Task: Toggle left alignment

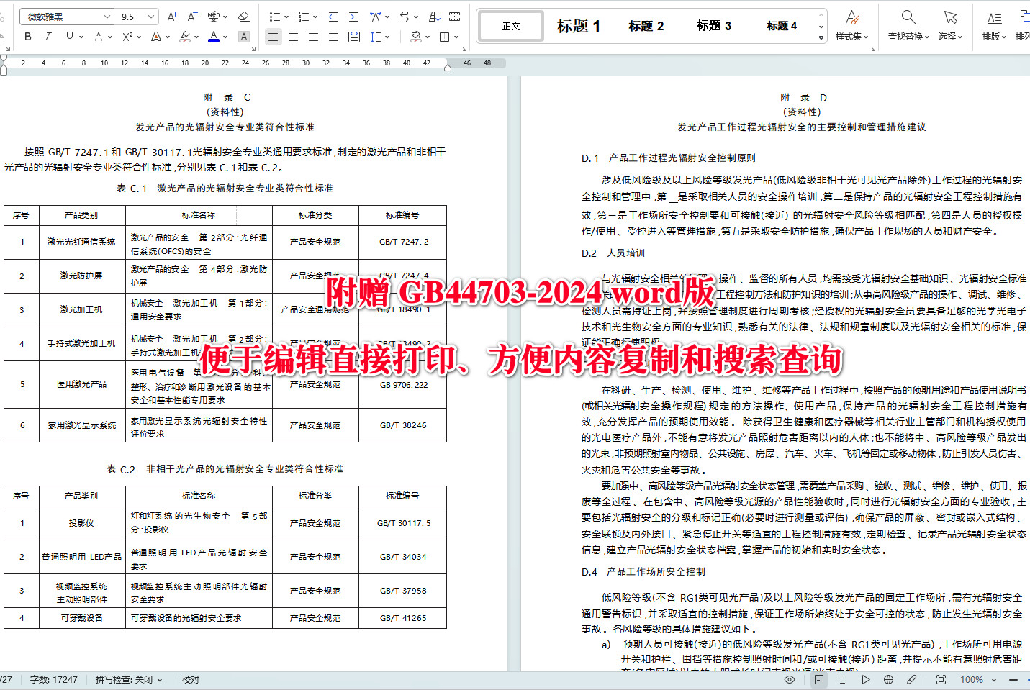Action: pyautogui.click(x=273, y=37)
